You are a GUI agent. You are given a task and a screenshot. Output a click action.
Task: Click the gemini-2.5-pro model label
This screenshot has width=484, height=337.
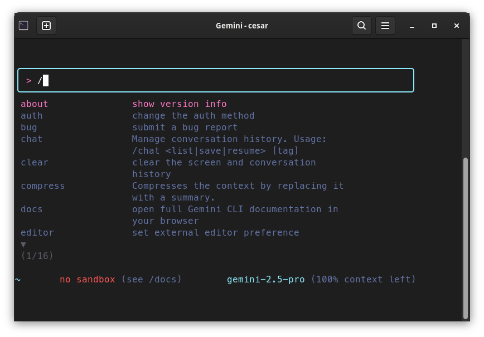(266, 279)
